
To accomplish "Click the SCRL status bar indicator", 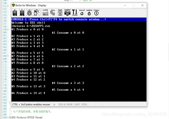I will (84, 104).
